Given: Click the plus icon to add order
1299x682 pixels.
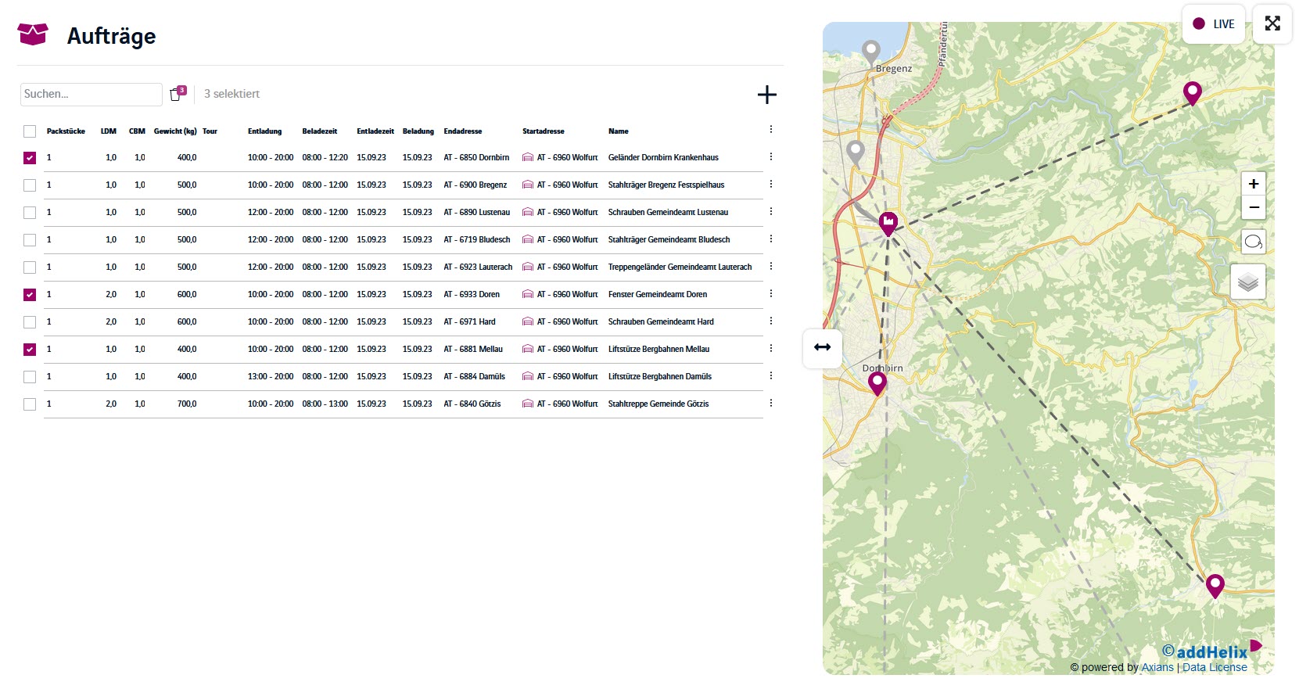Looking at the screenshot, I should coord(766,95).
